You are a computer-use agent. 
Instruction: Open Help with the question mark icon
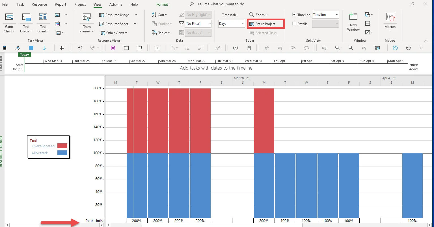tap(395, 48)
